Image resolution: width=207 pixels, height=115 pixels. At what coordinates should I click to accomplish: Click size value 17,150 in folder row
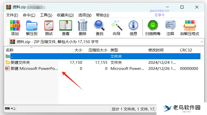point(76,63)
